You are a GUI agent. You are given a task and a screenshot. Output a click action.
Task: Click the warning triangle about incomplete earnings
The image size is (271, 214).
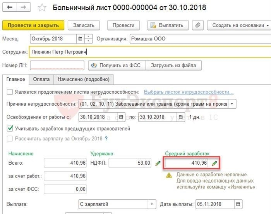coord(169,175)
